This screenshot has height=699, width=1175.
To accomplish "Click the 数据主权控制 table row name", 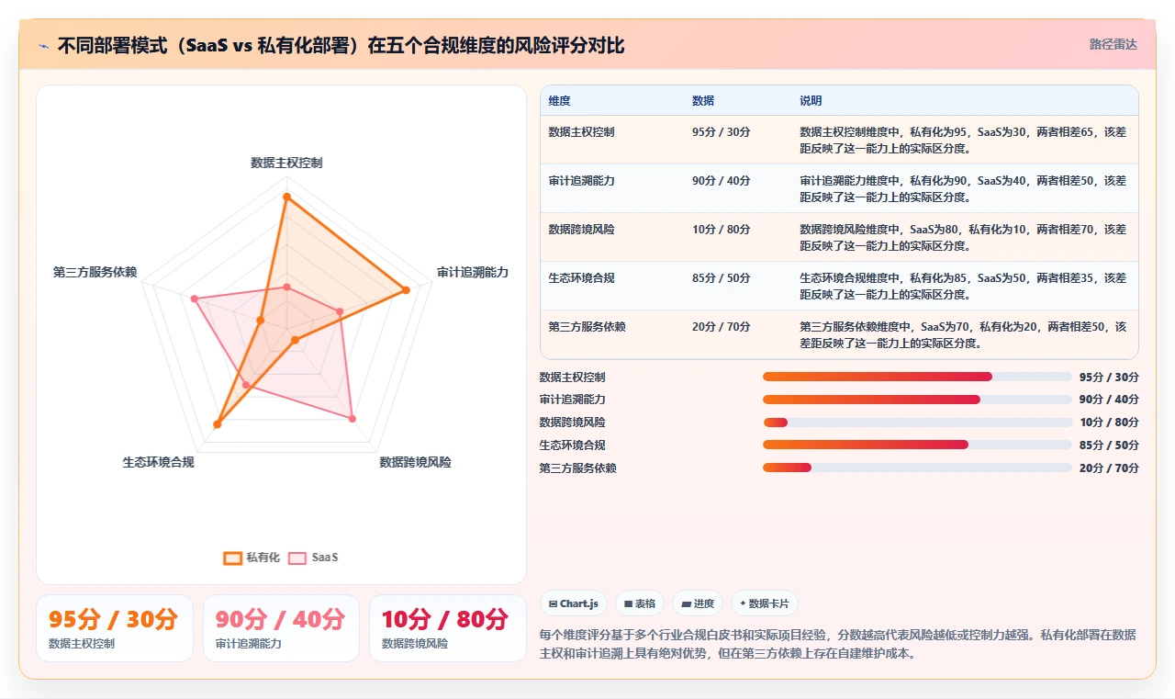I will click(x=582, y=131).
